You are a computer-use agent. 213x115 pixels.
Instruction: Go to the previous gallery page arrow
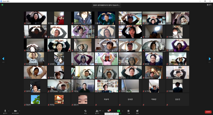3,59
